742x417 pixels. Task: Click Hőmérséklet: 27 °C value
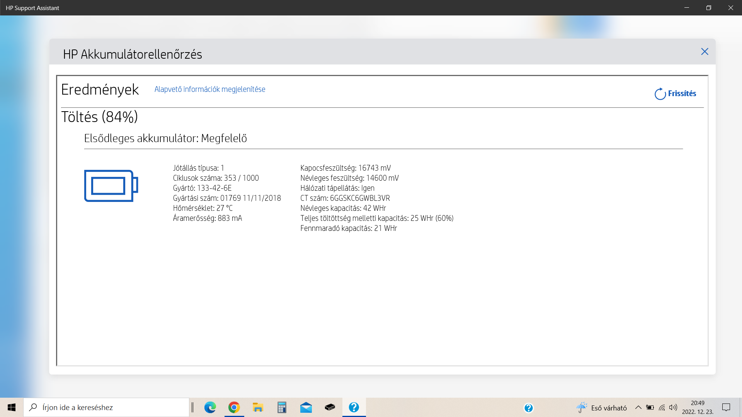[x=203, y=208]
